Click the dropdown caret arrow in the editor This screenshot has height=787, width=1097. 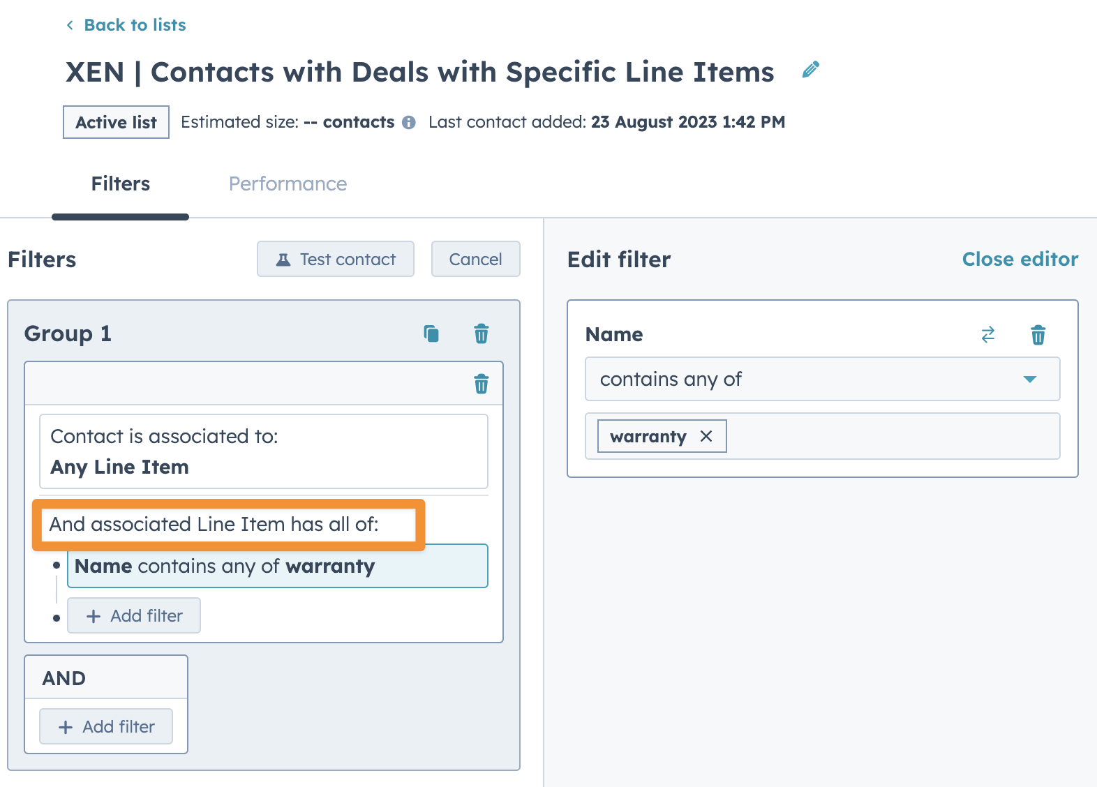pyautogui.click(x=1029, y=379)
